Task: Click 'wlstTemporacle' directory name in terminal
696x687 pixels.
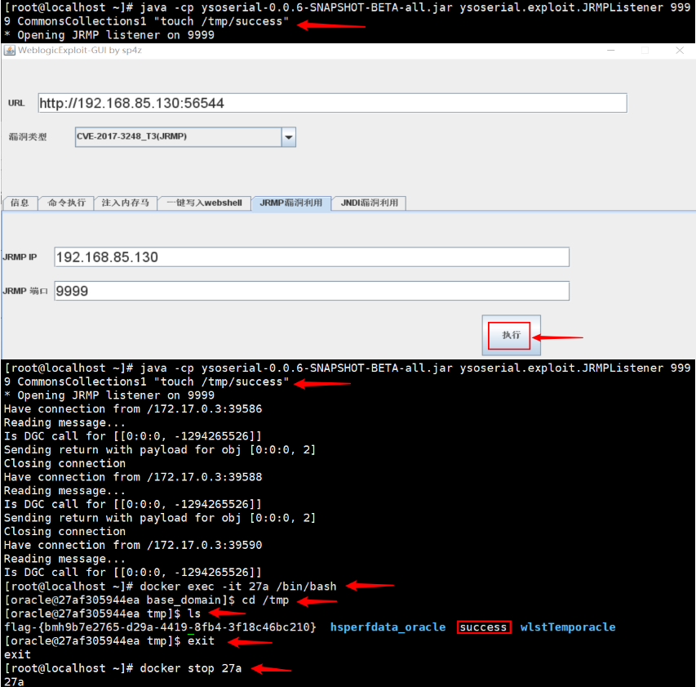Action: (568, 627)
